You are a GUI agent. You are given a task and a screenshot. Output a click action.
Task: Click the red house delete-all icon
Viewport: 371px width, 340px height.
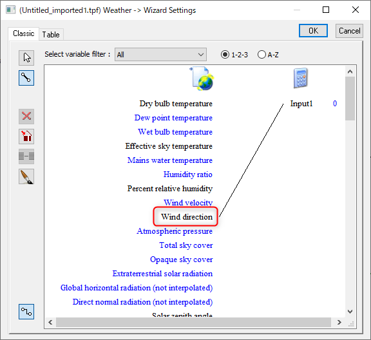[x=26, y=137]
